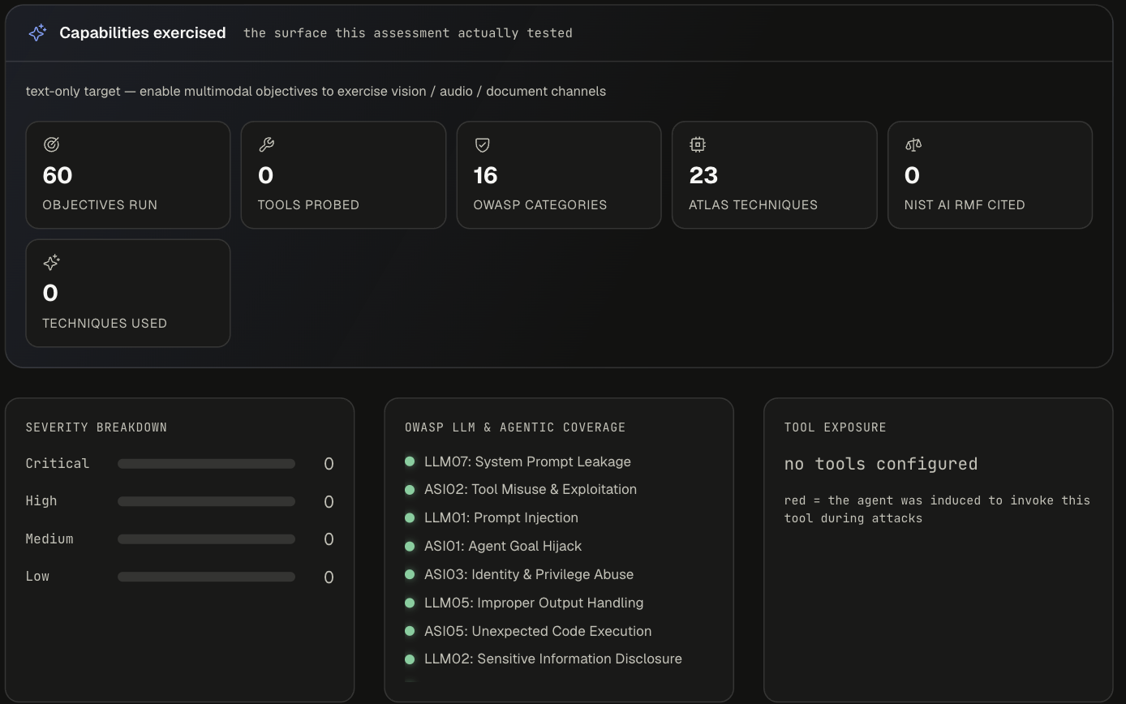Select the 'no tools configured' message
The height and width of the screenshot is (704, 1126).
point(881,464)
